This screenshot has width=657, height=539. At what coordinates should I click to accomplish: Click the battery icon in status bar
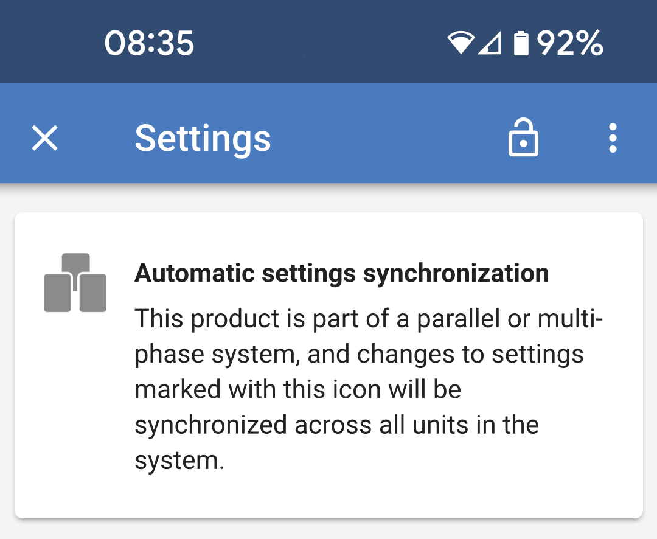click(521, 44)
